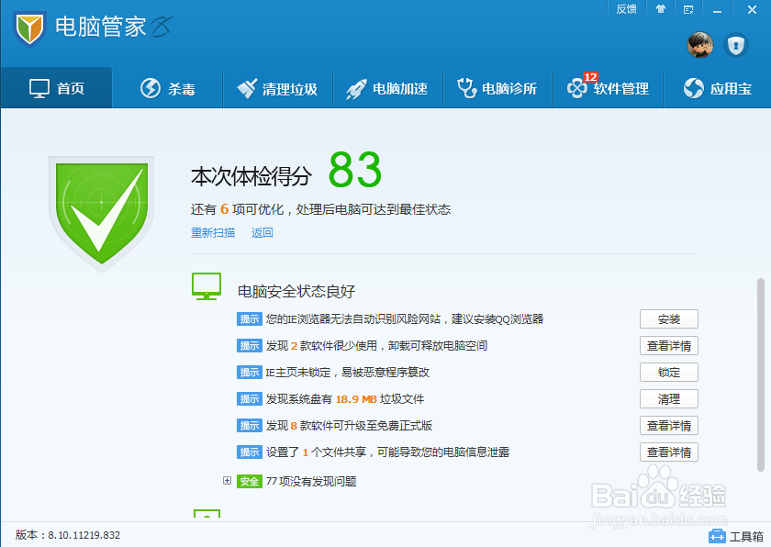Open the 工具箱 toolbox

coord(735,536)
